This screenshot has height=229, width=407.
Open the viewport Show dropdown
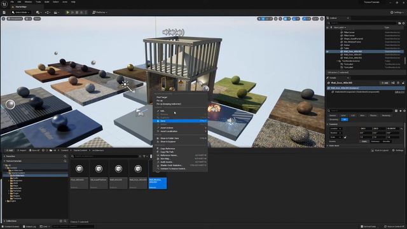pos(37,18)
